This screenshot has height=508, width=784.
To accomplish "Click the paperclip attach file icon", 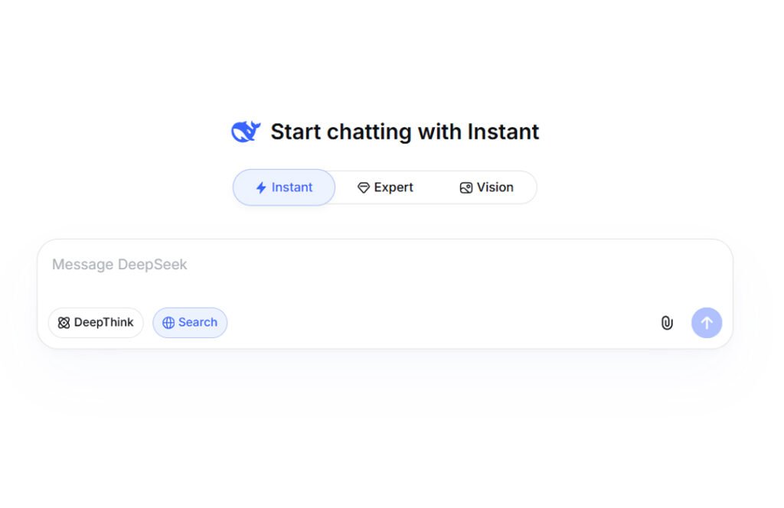I will pos(667,323).
